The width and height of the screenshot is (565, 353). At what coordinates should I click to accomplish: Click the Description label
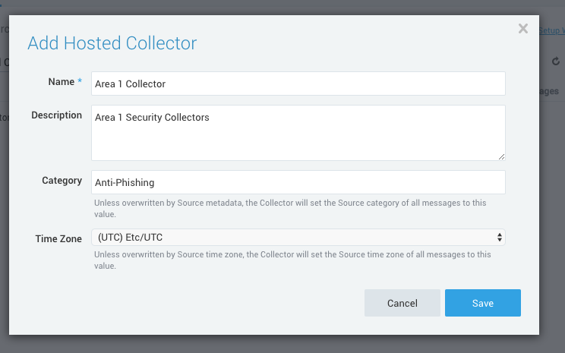[x=56, y=115]
